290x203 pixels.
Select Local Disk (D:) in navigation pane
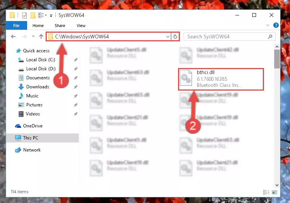point(41,69)
